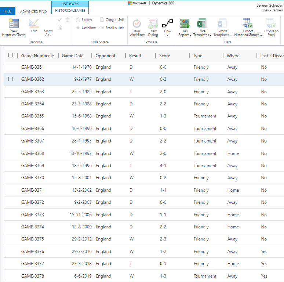Open the Run Report dropdown arrow

point(190,35)
